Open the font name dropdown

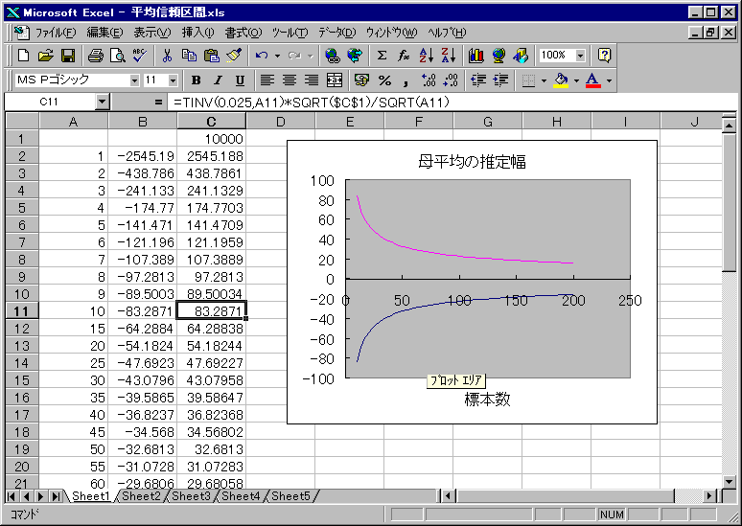click(135, 80)
